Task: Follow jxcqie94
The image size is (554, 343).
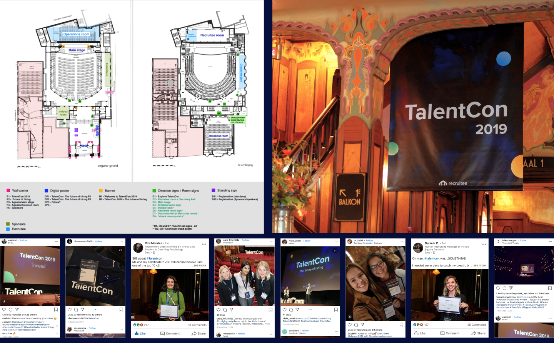Action: click(369, 240)
